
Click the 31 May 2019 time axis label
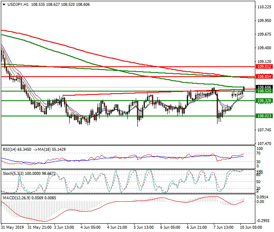click(12, 227)
